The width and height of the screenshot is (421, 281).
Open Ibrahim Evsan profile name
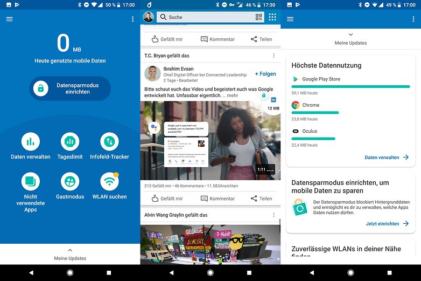tap(178, 69)
